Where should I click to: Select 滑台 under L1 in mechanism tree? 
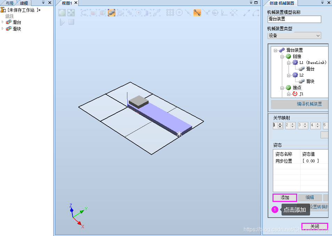310,69
